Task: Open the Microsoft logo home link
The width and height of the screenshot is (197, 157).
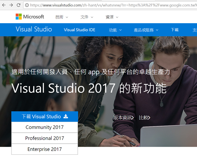Action: point(30,17)
